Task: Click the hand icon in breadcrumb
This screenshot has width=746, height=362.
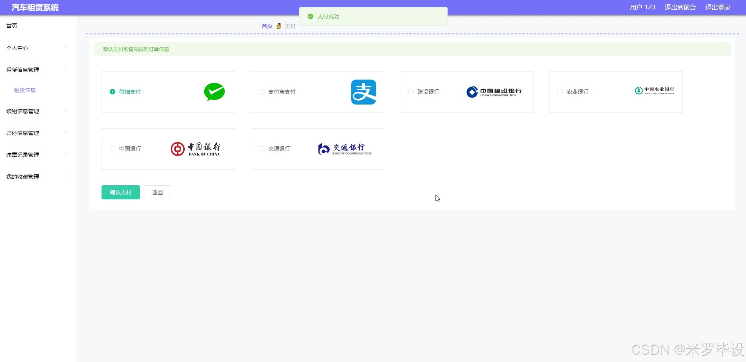Action: pos(278,26)
